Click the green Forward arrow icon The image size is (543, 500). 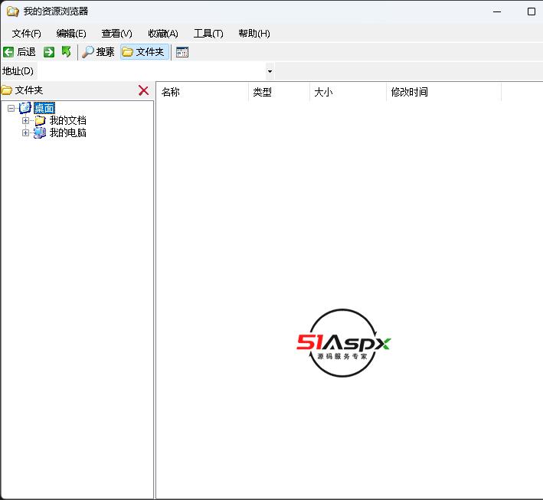pyautogui.click(x=49, y=52)
